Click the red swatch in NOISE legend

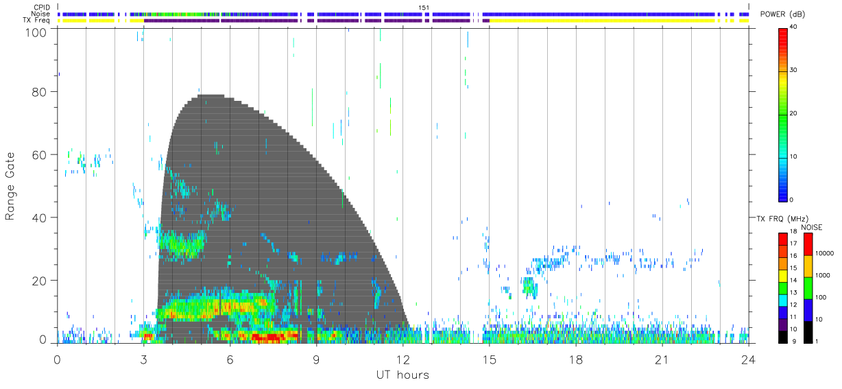click(808, 244)
